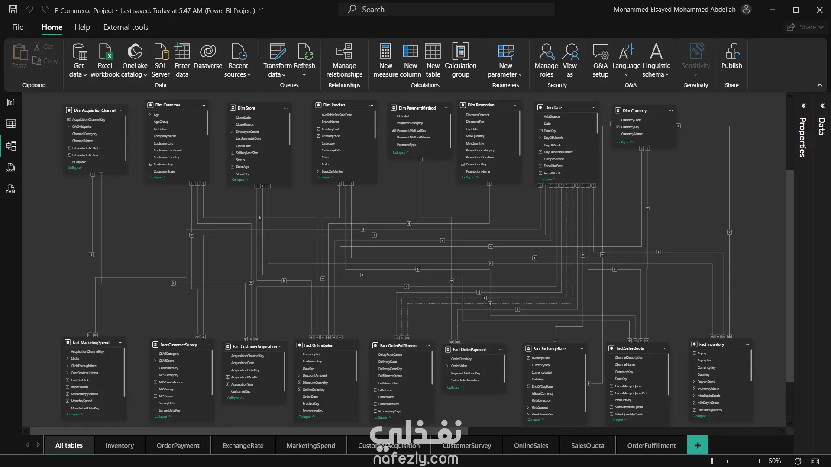Click View as roles icon
Image resolution: width=831 pixels, height=467 pixels.
click(x=570, y=52)
